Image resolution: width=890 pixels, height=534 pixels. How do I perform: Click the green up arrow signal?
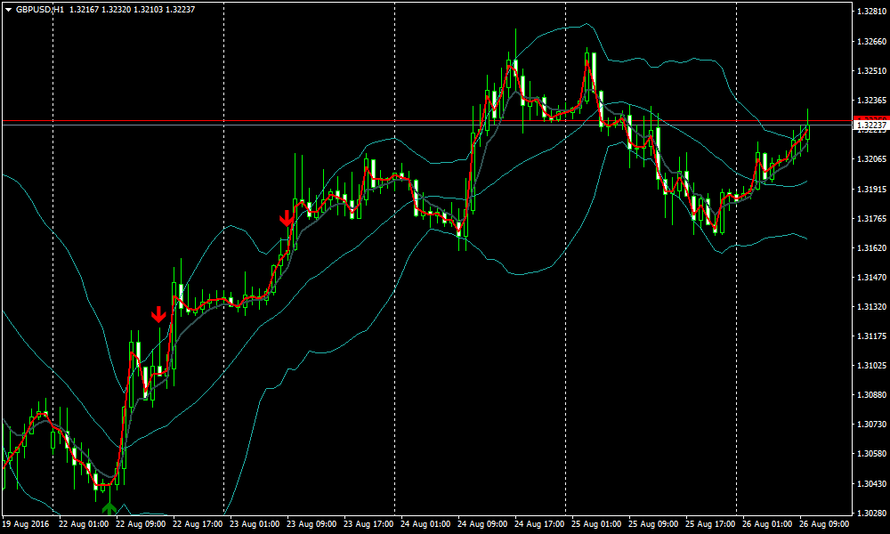109,509
